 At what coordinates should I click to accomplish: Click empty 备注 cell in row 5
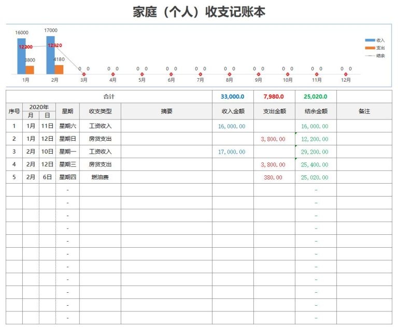pyautogui.click(x=364, y=177)
